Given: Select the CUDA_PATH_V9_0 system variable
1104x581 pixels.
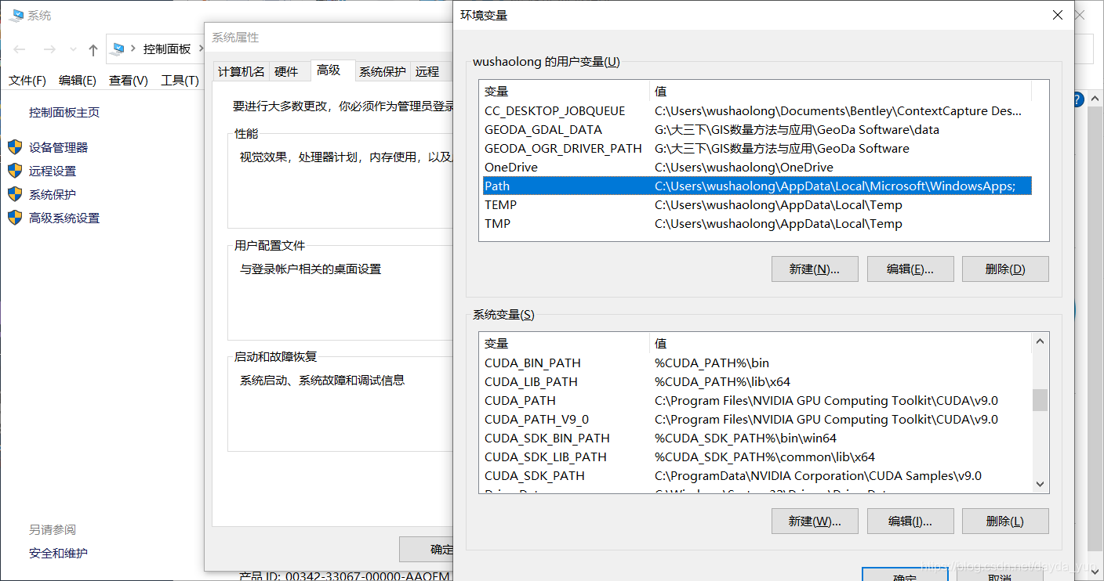Looking at the screenshot, I should coord(757,419).
